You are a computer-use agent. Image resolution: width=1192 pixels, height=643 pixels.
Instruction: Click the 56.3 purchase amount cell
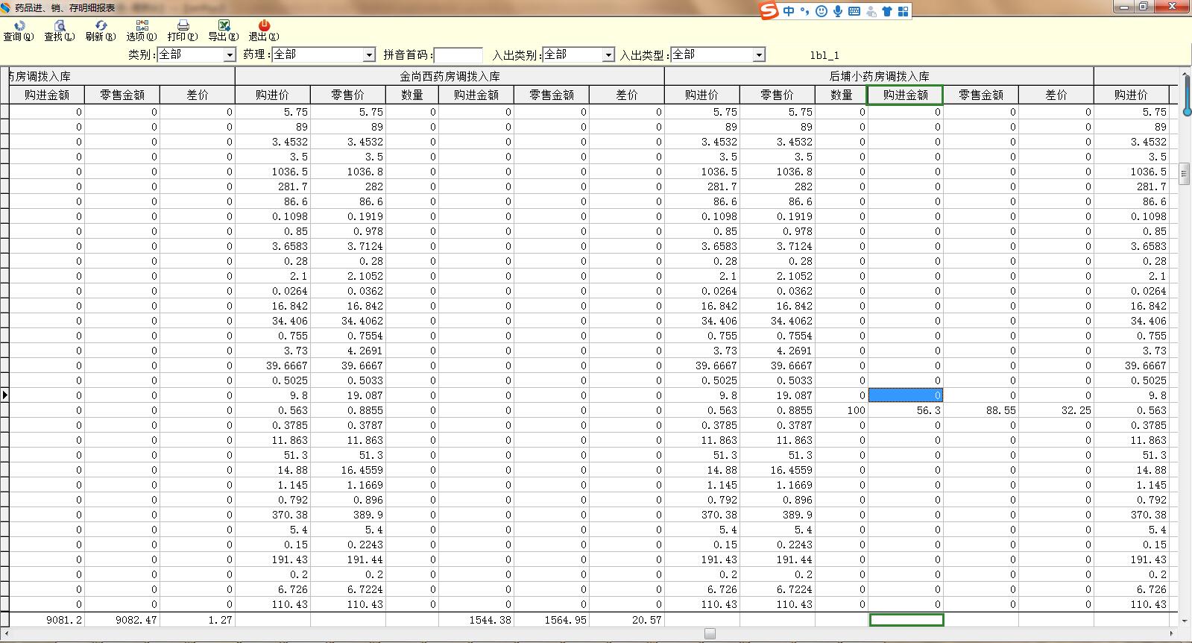point(905,410)
